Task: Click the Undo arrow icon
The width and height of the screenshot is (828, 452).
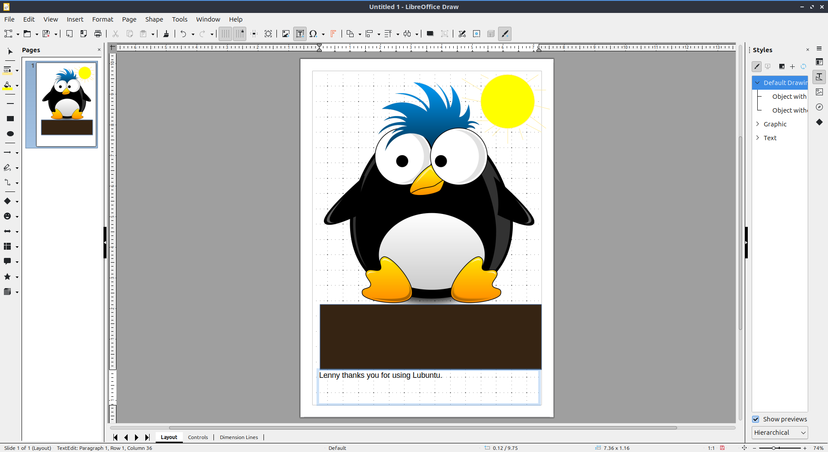Action: (x=183, y=34)
